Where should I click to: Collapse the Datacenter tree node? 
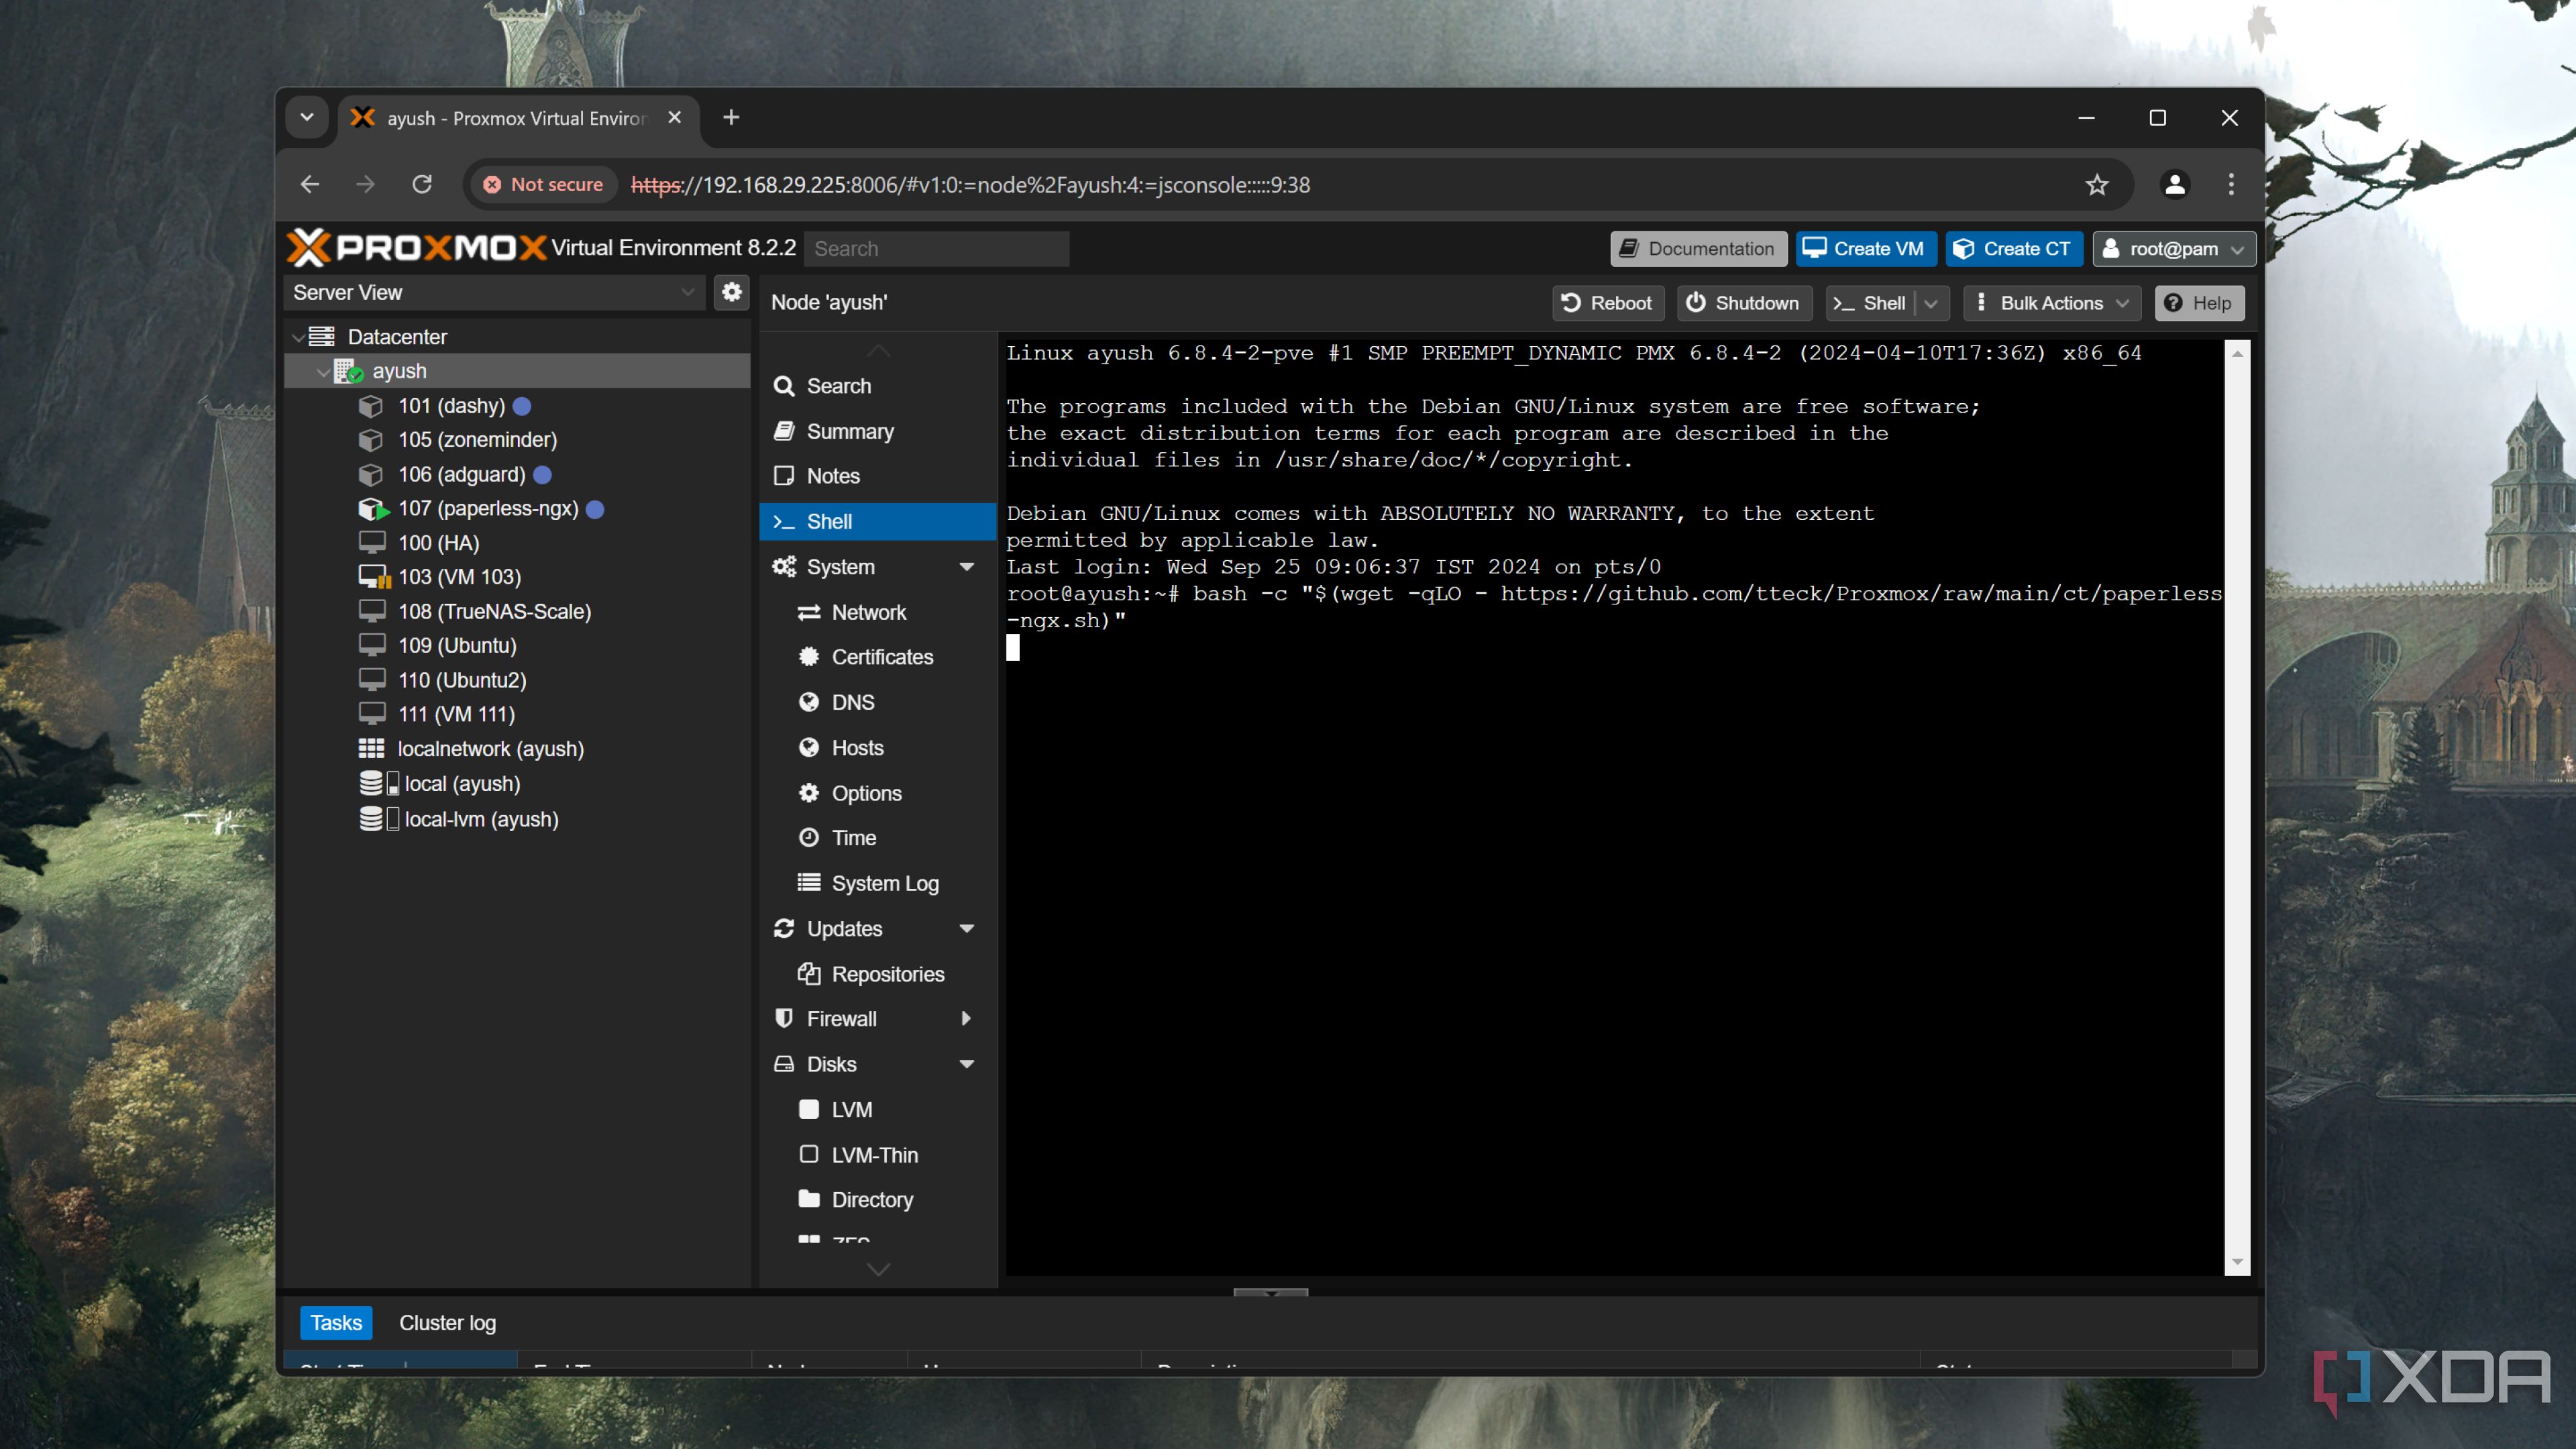(x=298, y=337)
